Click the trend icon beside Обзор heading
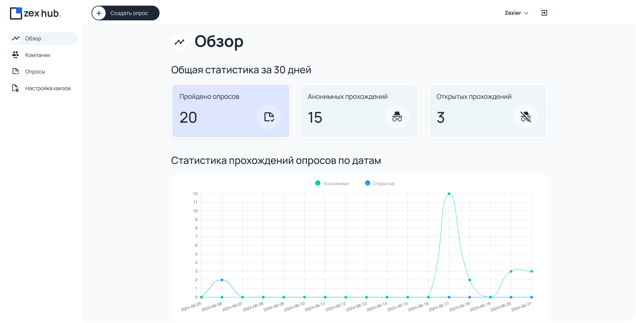The height and width of the screenshot is (323, 636). (179, 42)
